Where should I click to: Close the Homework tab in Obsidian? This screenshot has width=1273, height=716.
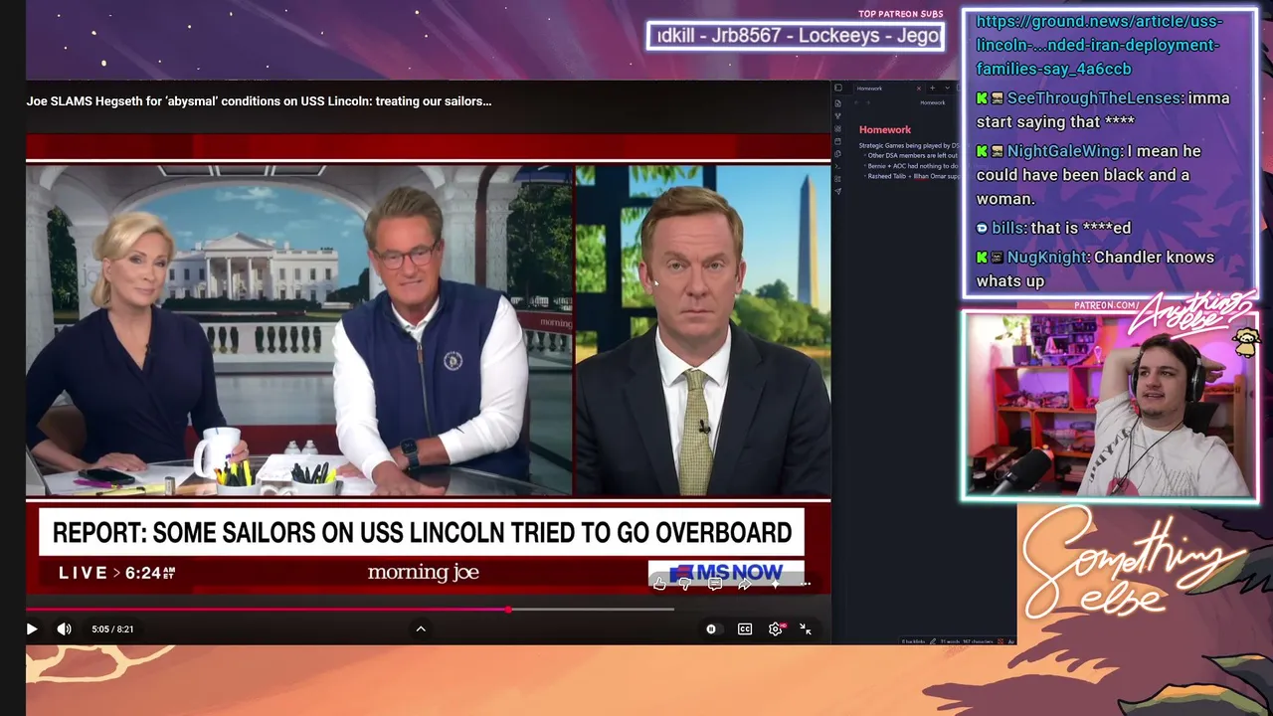tap(918, 89)
